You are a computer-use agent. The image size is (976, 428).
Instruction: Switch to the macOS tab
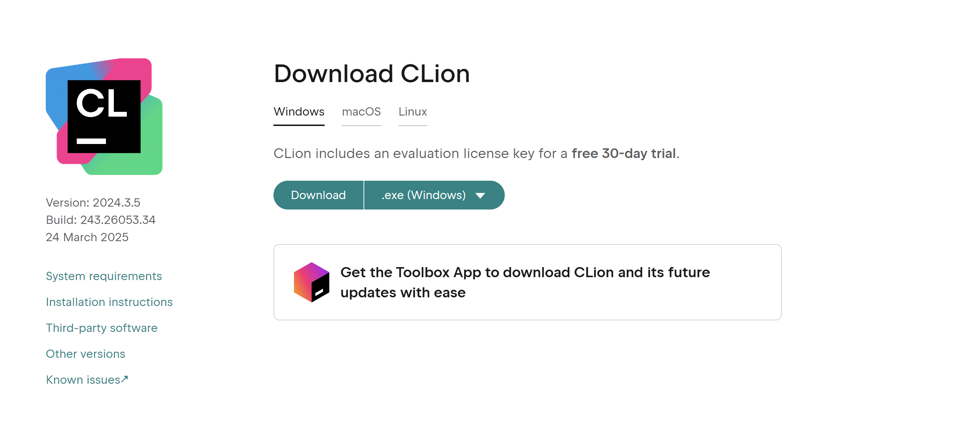point(361,112)
